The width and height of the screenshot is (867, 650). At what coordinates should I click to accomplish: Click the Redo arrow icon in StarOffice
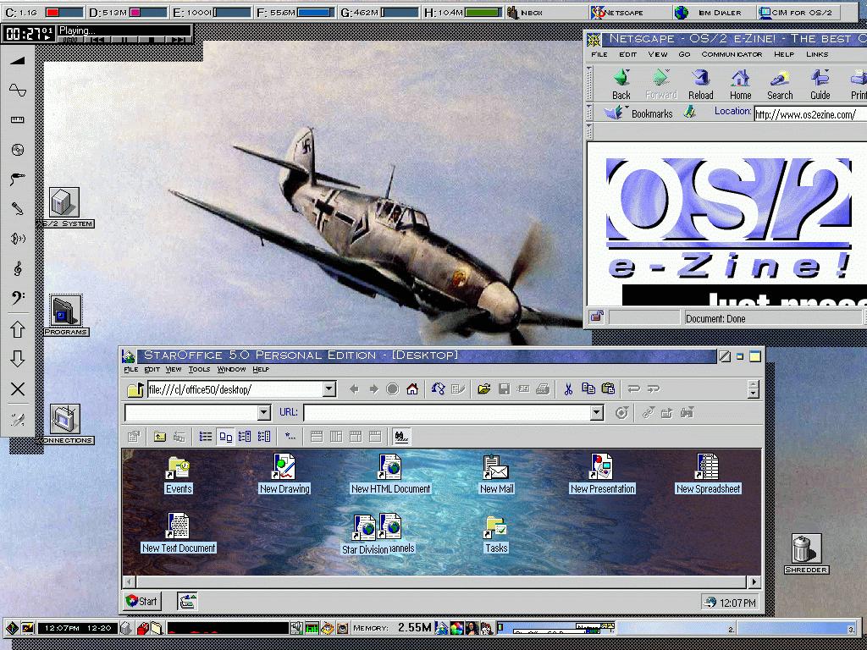click(654, 389)
